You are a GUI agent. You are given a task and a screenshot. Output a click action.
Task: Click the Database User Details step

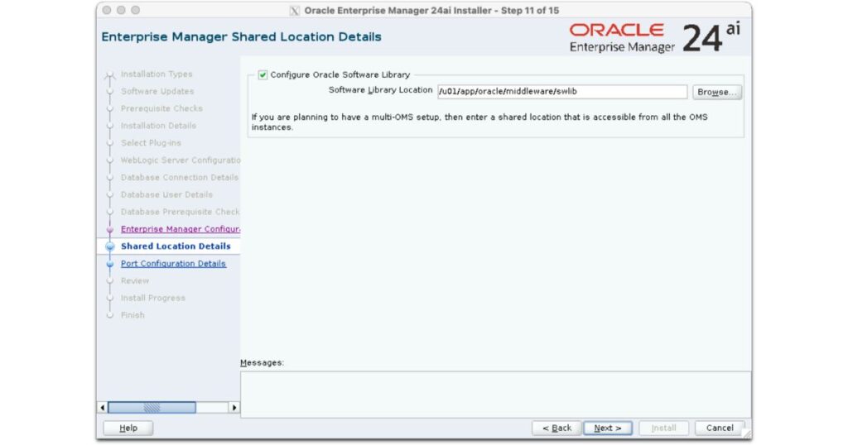point(166,195)
